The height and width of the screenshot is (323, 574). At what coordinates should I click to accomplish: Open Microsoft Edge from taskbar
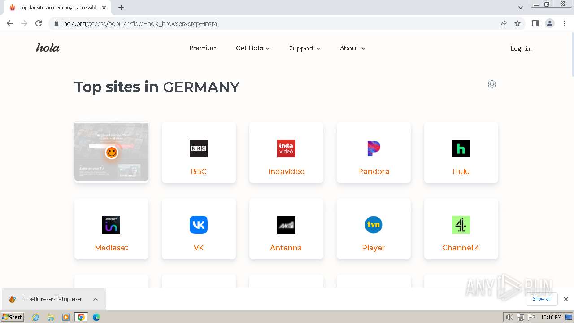(x=96, y=317)
